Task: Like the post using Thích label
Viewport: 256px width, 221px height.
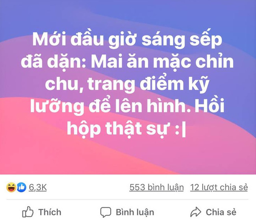Action: coord(50,212)
